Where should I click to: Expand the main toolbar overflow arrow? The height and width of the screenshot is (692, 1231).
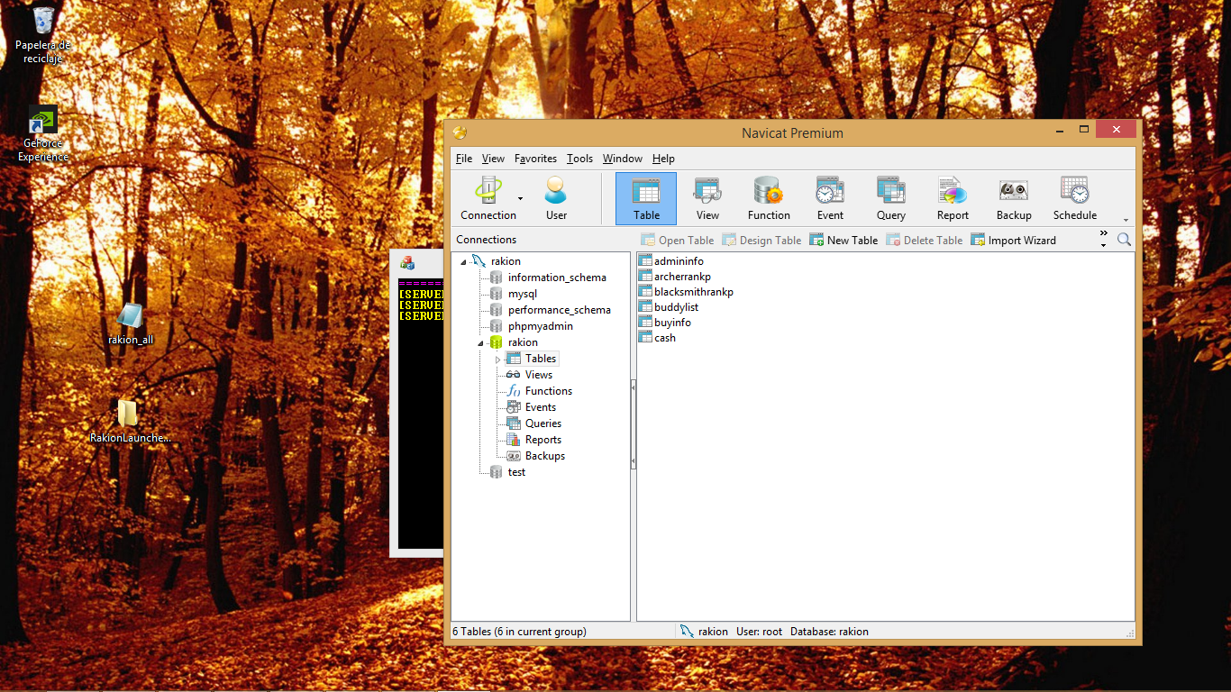1126,220
